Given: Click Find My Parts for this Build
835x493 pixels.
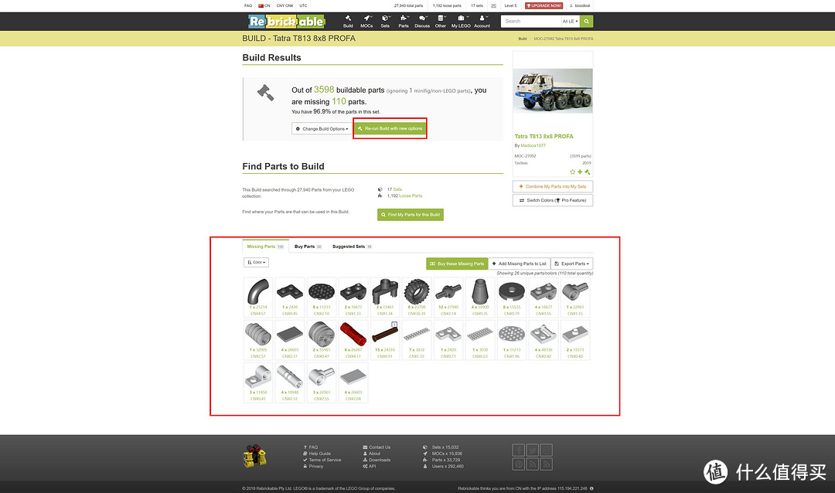Looking at the screenshot, I should tap(411, 215).
